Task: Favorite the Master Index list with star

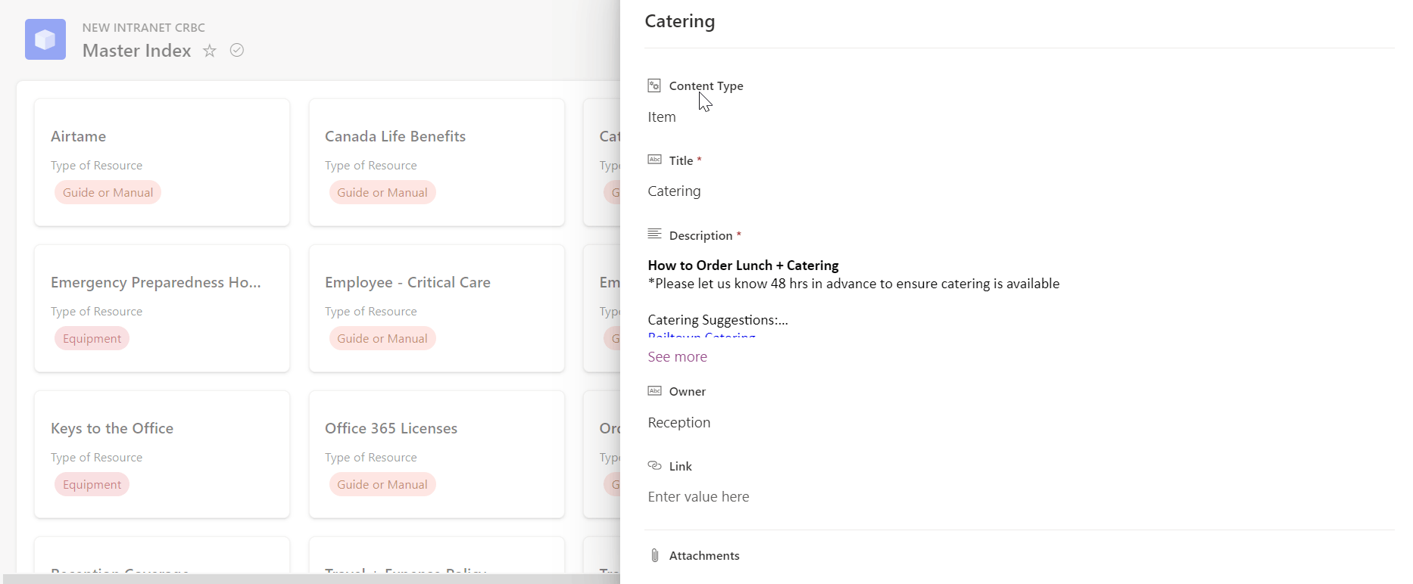Action: tap(210, 51)
